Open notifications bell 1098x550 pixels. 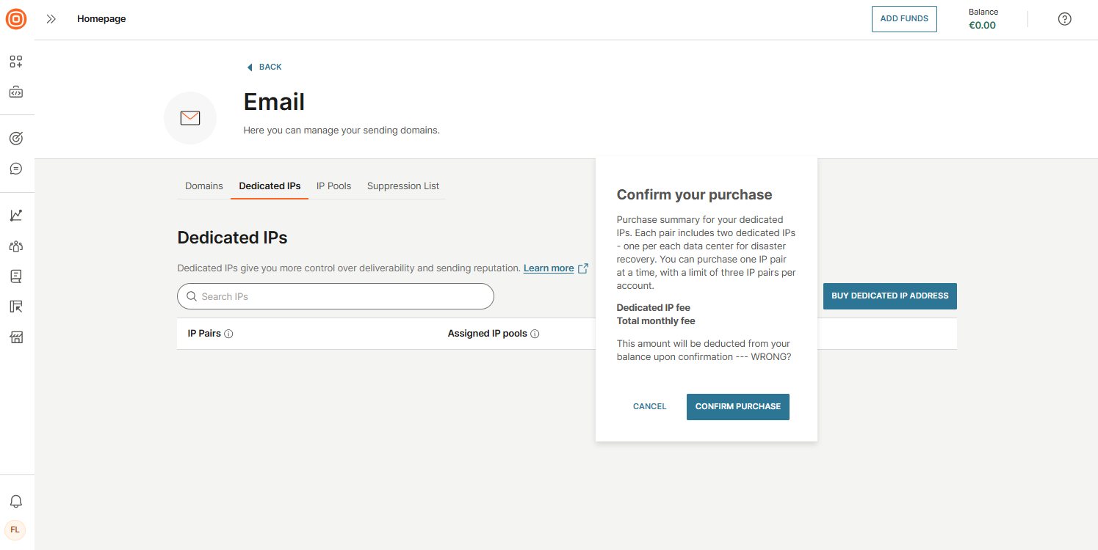tap(16, 502)
